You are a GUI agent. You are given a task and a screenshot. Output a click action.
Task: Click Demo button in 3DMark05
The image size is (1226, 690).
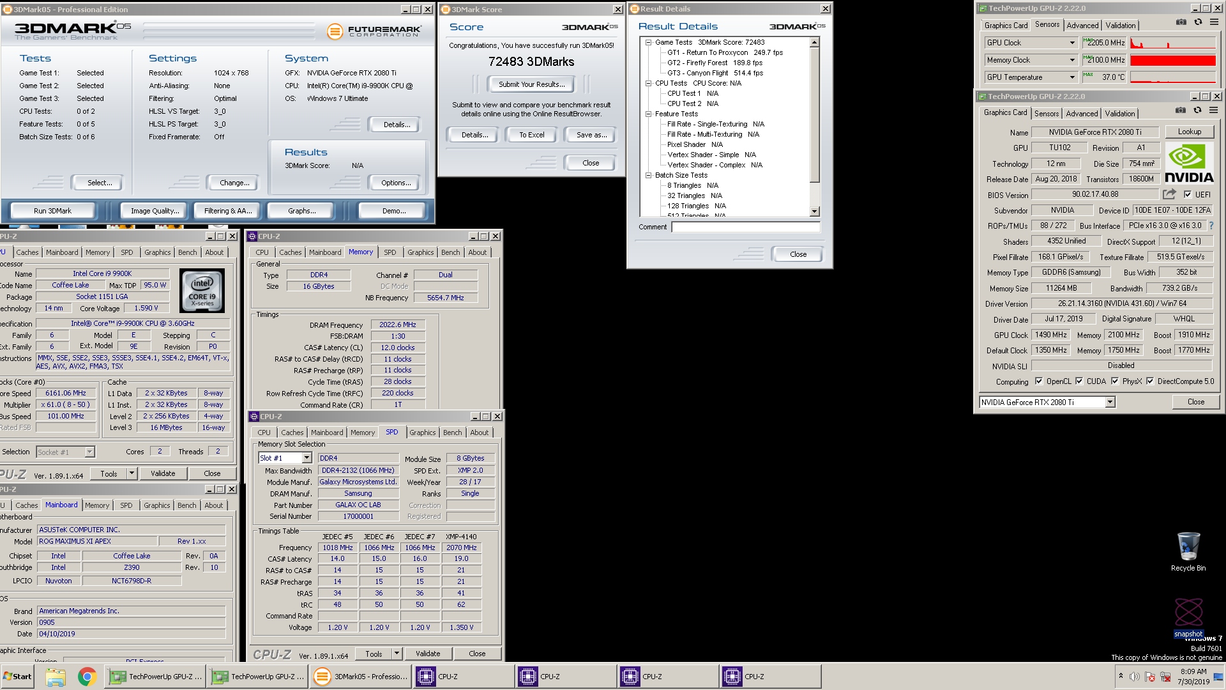[x=394, y=211]
